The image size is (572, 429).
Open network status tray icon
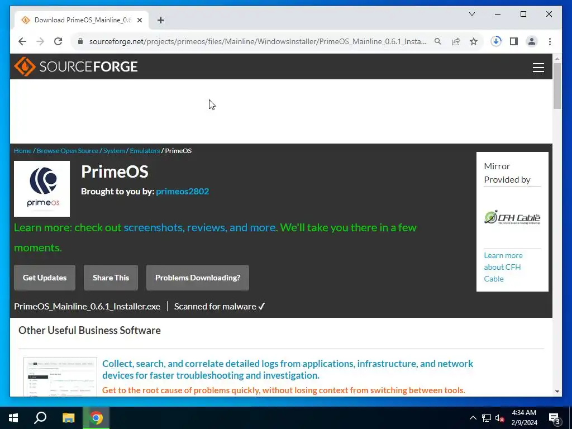(487, 418)
